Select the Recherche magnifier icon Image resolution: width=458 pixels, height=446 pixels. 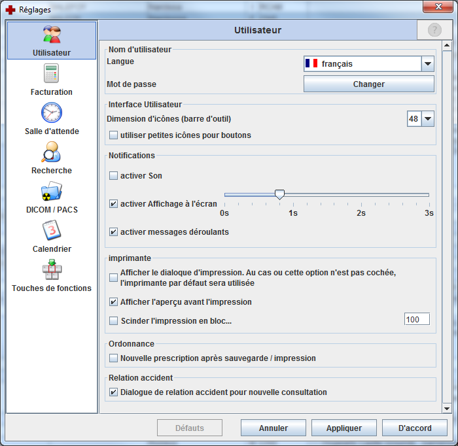[x=52, y=152]
